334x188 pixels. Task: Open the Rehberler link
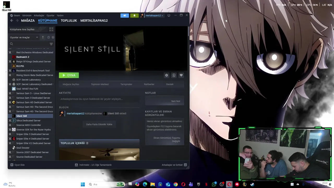click(x=149, y=84)
